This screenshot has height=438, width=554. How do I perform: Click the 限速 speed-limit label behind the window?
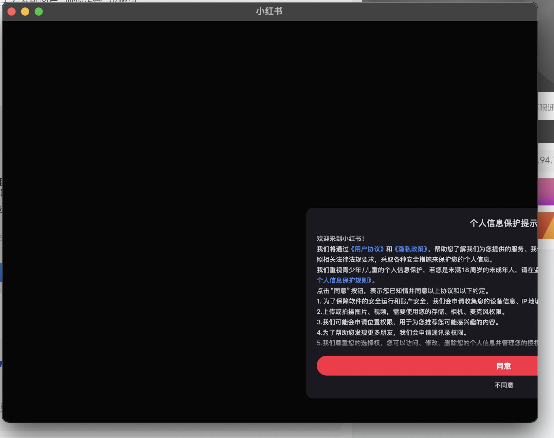click(x=547, y=108)
